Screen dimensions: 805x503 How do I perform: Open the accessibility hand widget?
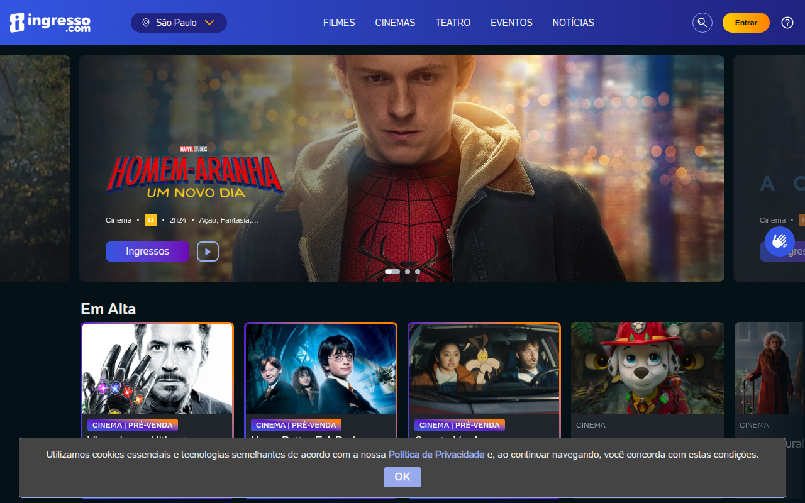[780, 241]
